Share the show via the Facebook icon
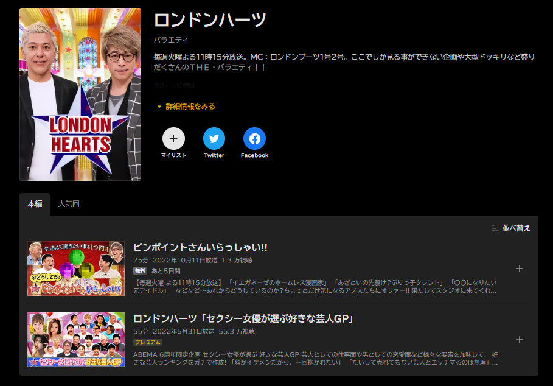553x386 pixels. coord(254,139)
